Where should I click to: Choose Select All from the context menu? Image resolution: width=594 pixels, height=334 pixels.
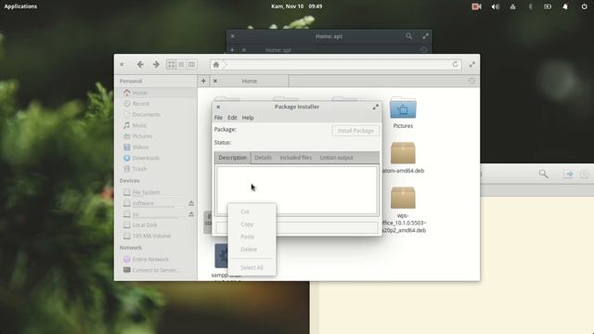pyautogui.click(x=252, y=267)
